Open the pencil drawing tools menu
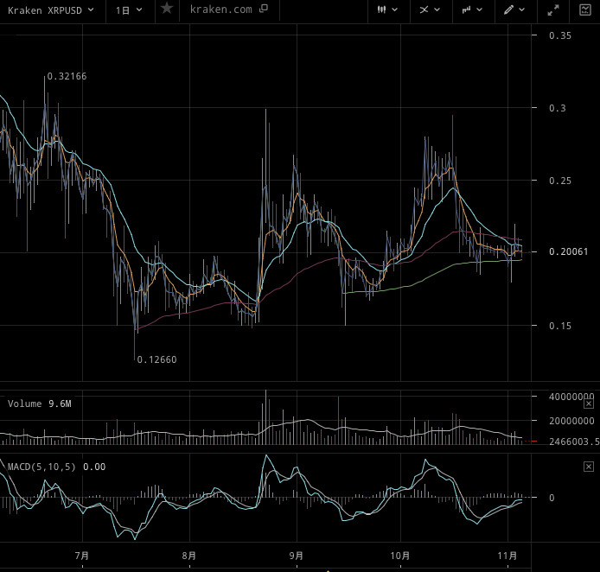Image resolution: width=600 pixels, height=572 pixels. [x=514, y=10]
